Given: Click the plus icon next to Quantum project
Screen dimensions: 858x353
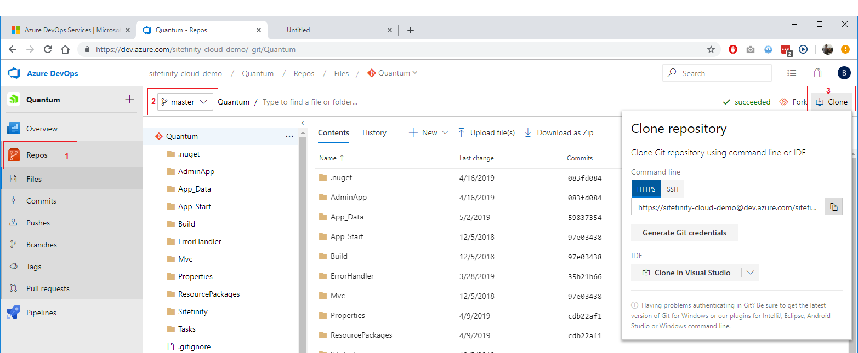Looking at the screenshot, I should pyautogui.click(x=129, y=99).
